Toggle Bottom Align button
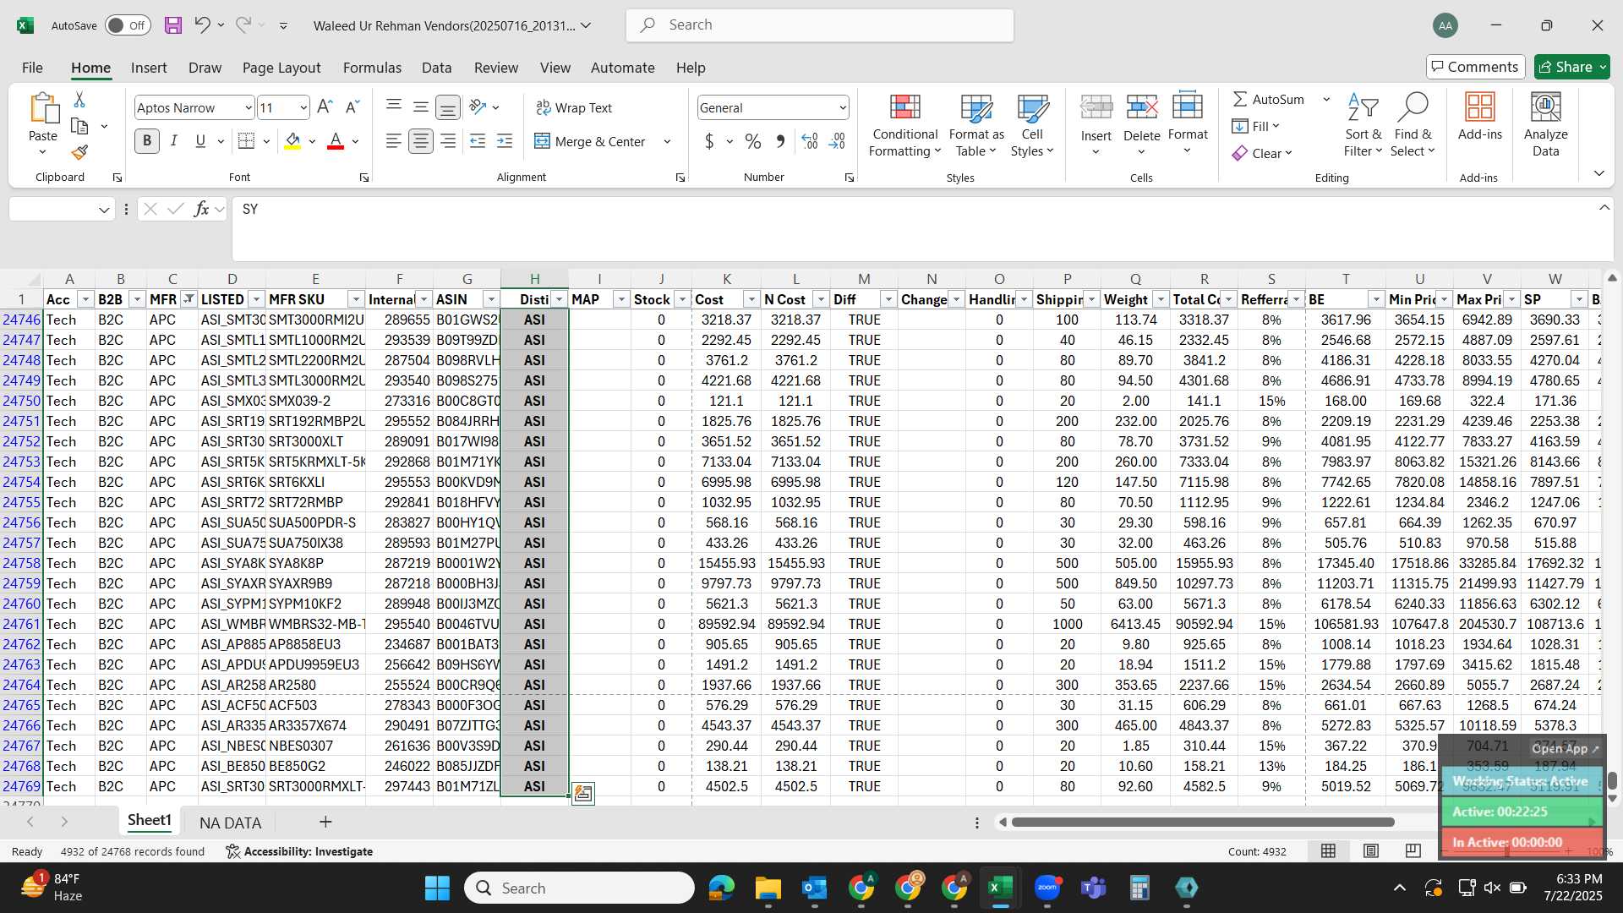Screen dimensions: 1623x913 pos(447,107)
